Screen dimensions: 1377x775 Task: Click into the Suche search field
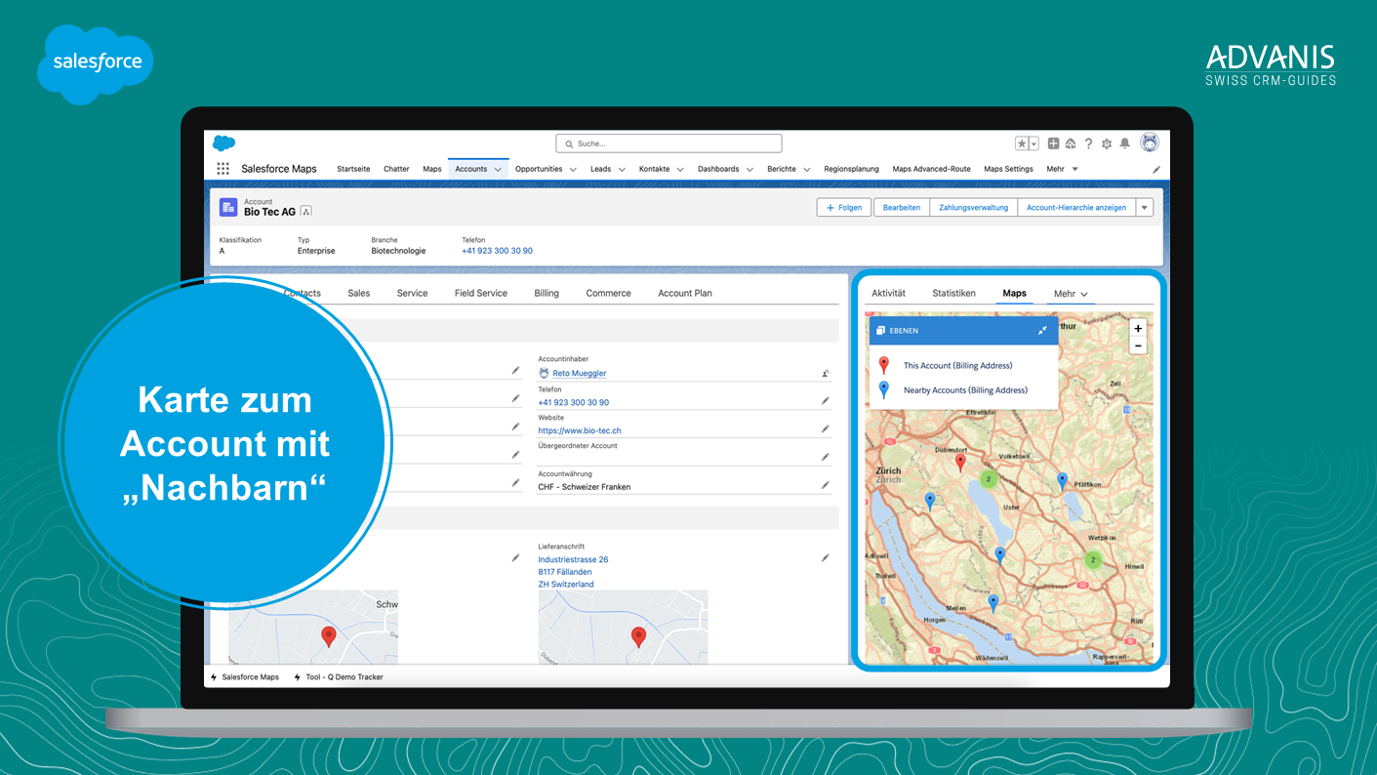coord(669,143)
